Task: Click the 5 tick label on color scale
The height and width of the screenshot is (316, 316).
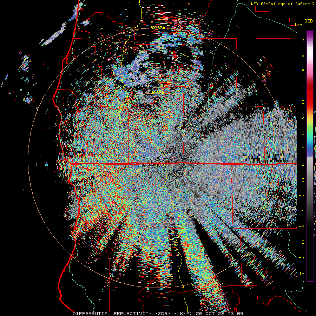Action: click(x=303, y=71)
